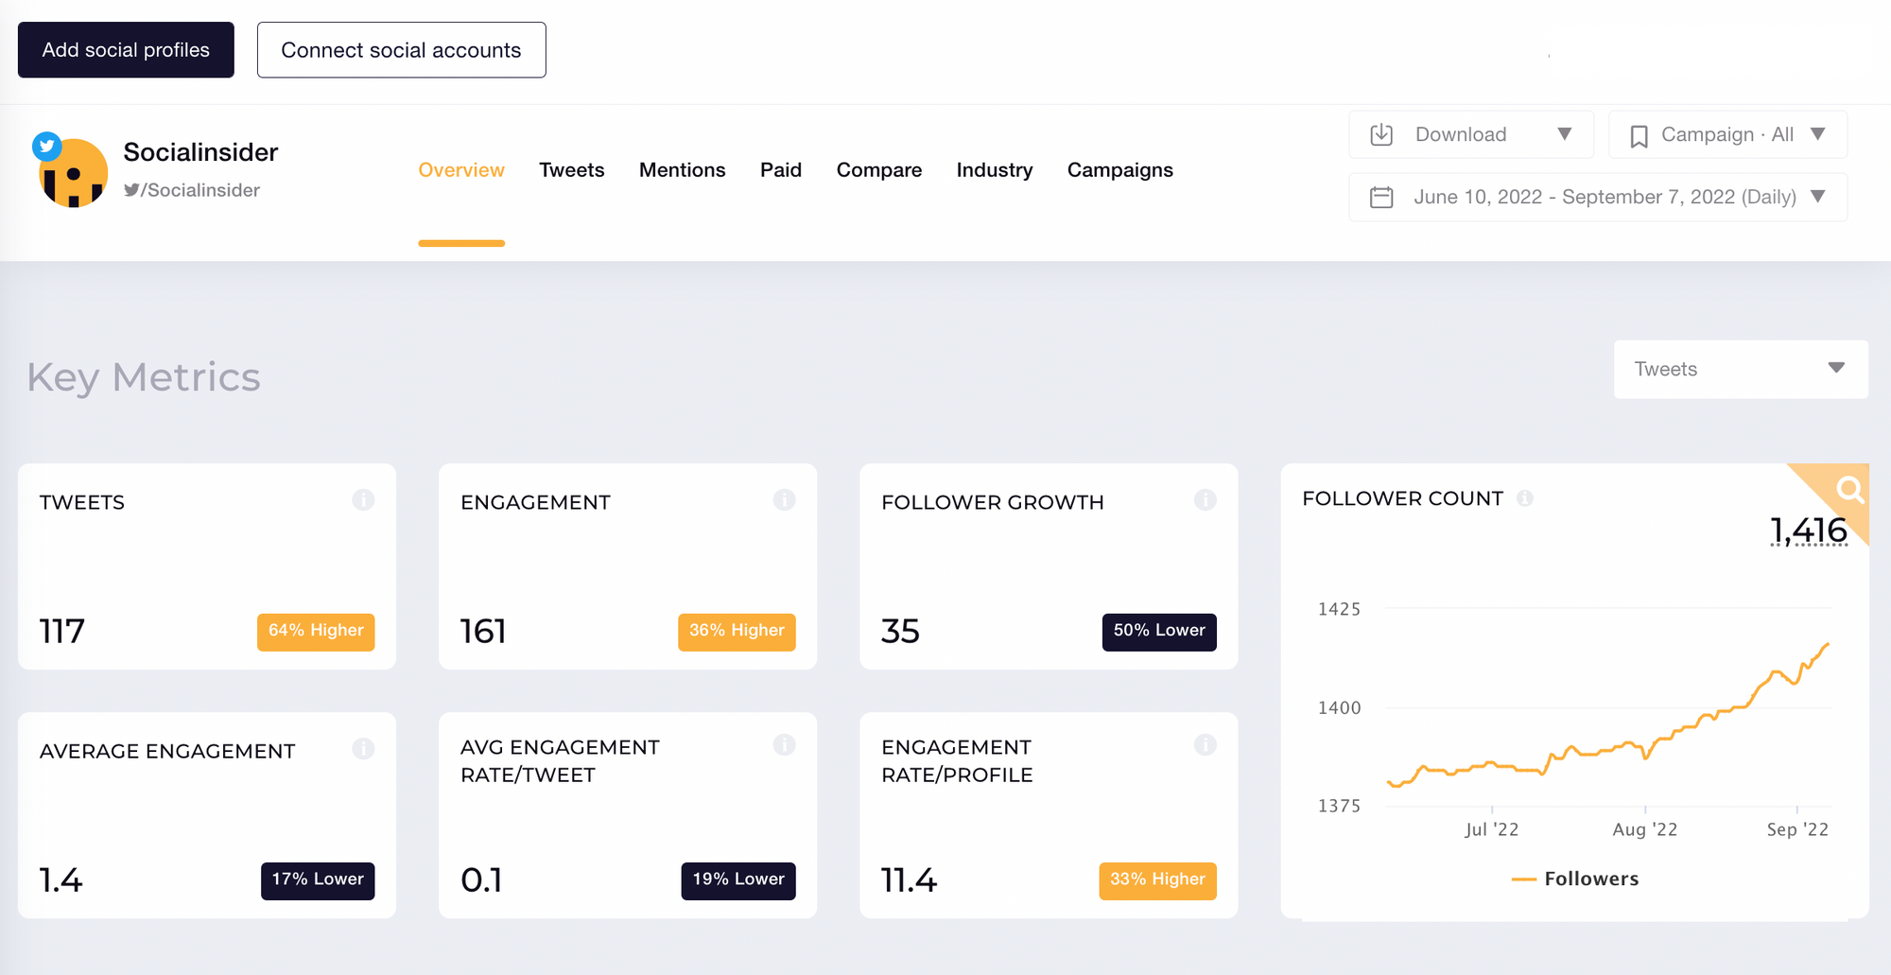
Task: Click the 19% Lower badge
Action: point(738,879)
